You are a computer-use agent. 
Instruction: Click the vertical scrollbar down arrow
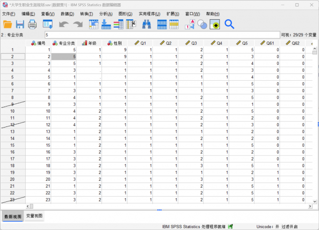tap(315, 200)
